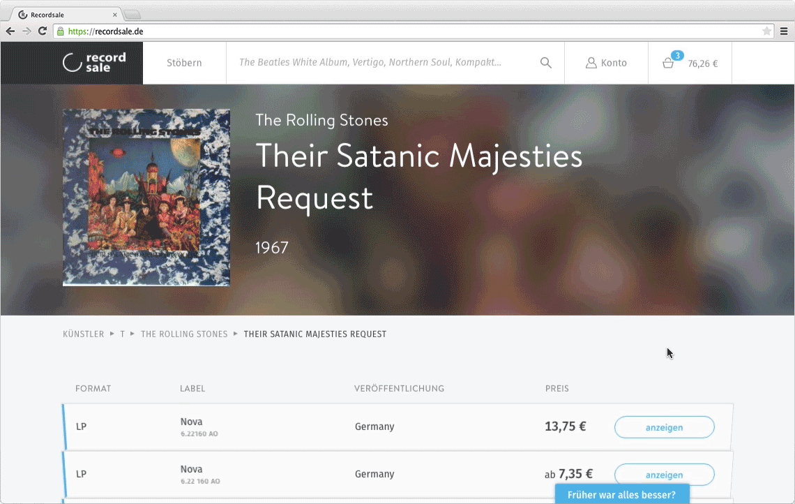
Task: Click the T breadcrumb link
Action: [123, 334]
